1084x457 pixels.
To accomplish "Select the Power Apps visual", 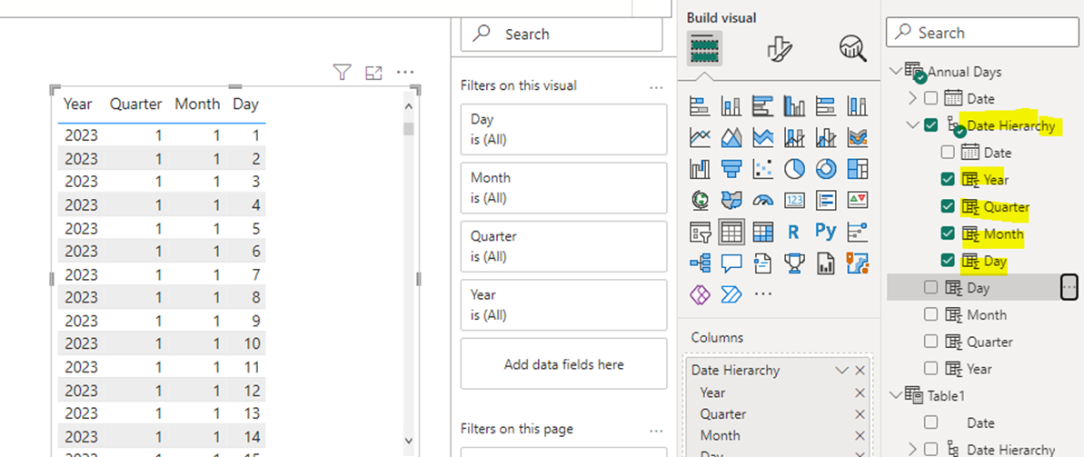I will click(x=700, y=294).
